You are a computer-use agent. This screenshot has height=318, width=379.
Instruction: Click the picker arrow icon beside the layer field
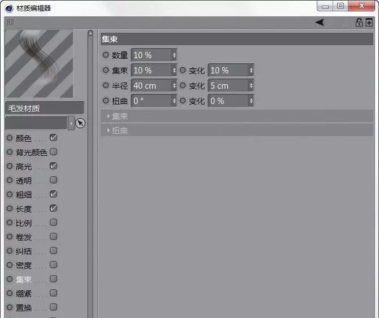[80, 123]
